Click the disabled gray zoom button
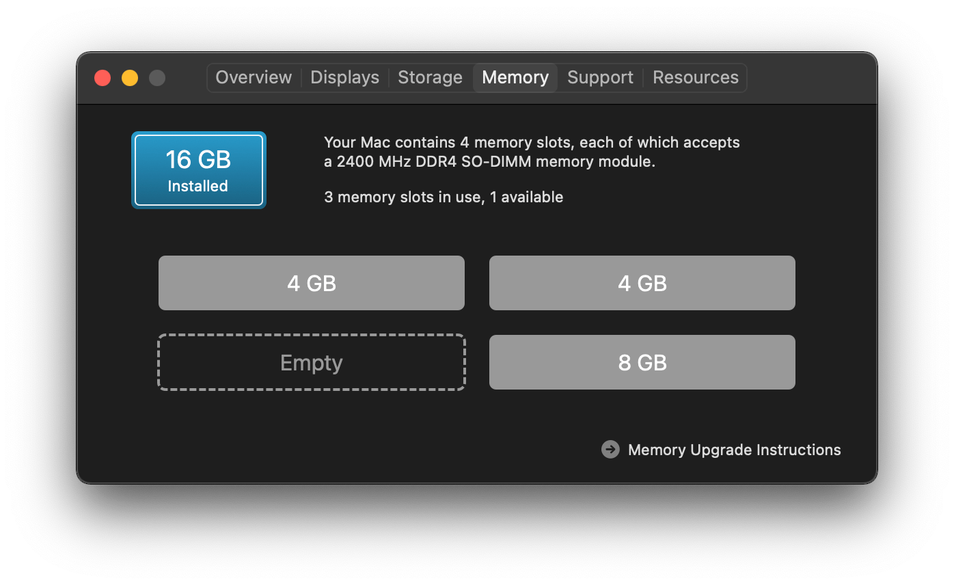Viewport: 954px width, 585px height. pyautogui.click(x=157, y=78)
